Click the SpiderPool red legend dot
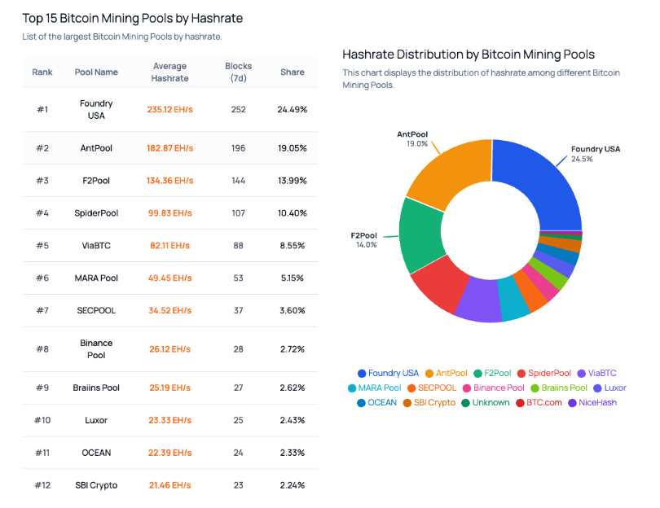 [x=521, y=374]
